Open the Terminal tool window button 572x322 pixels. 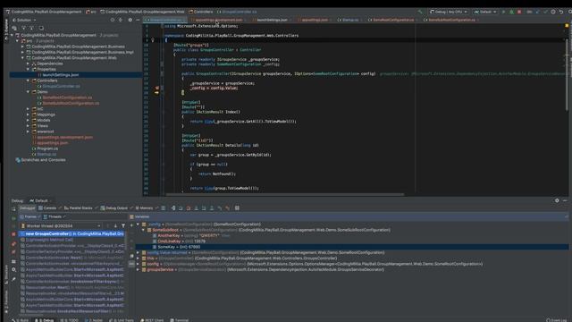(x=180, y=320)
